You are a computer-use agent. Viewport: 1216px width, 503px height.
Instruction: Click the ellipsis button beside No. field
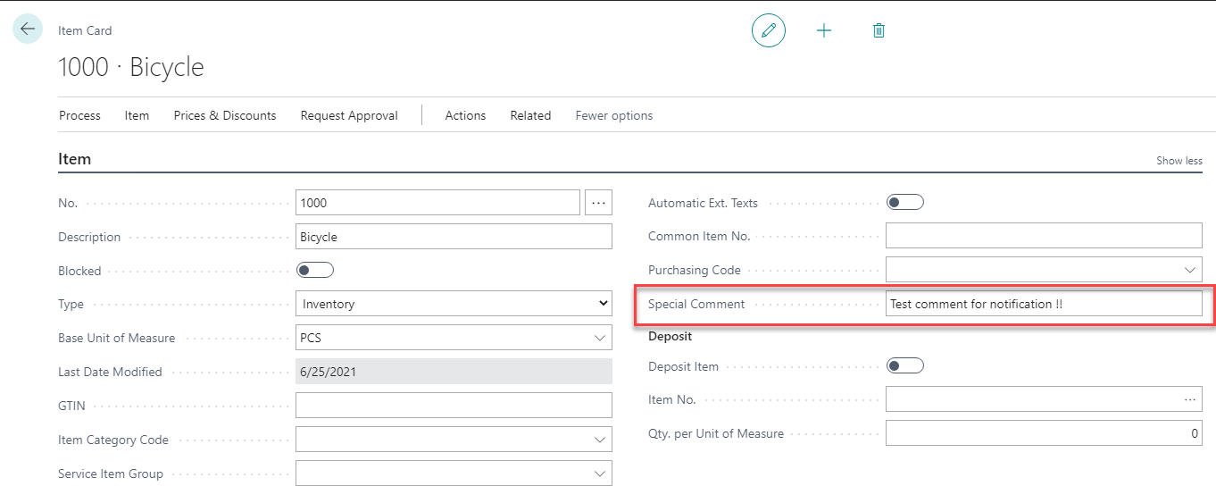tap(598, 203)
